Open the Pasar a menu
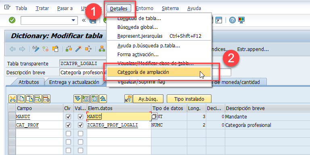The width and height of the screenshot is (310, 155). (65, 8)
